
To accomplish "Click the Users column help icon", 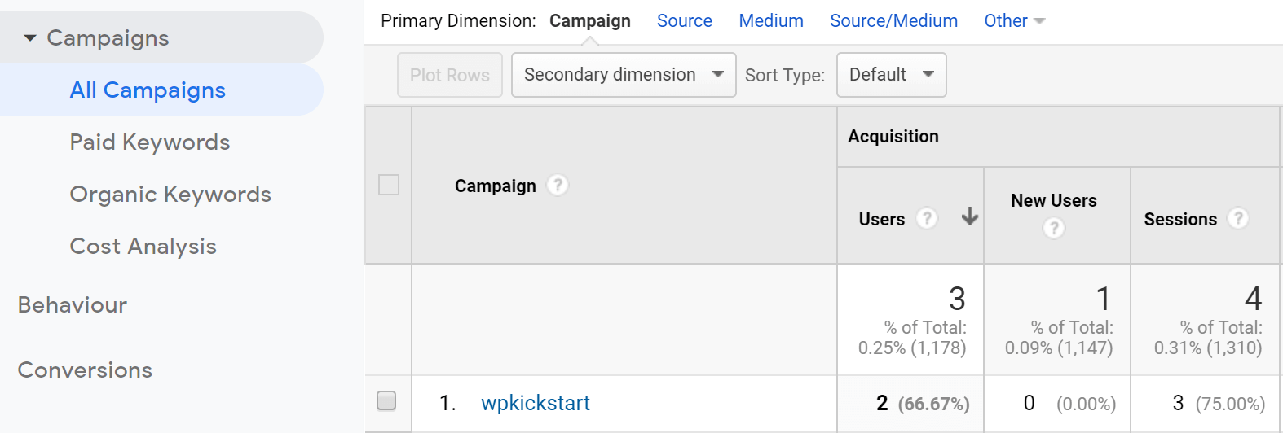I will (x=927, y=218).
